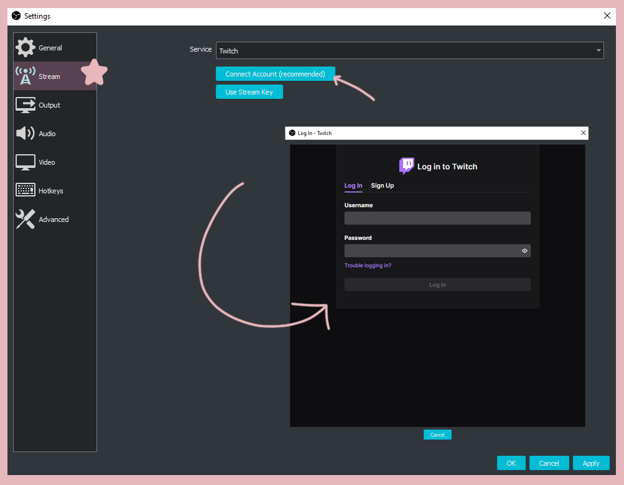
Task: Close the Settings window
Action: click(x=607, y=16)
